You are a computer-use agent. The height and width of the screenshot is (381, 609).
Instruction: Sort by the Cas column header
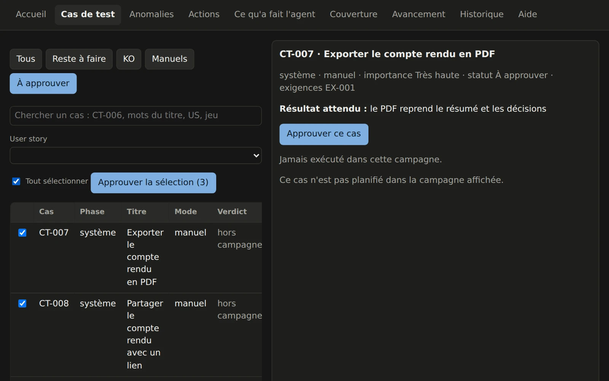[x=46, y=212]
